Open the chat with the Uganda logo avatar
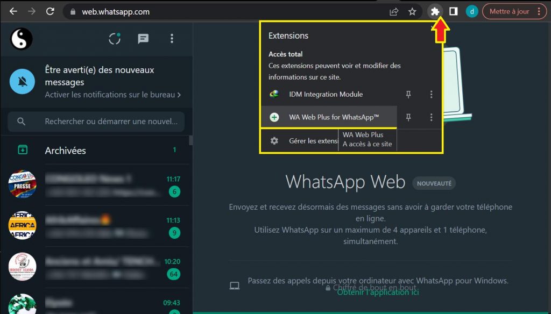551x314 pixels. 22,267
